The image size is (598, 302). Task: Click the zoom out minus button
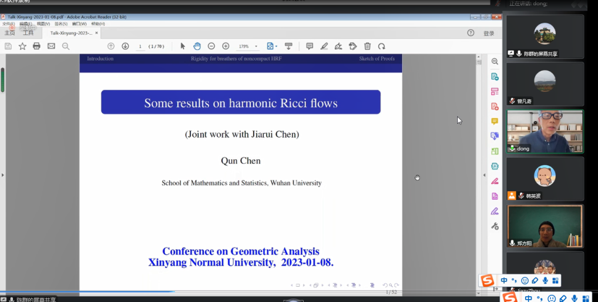[211, 46]
